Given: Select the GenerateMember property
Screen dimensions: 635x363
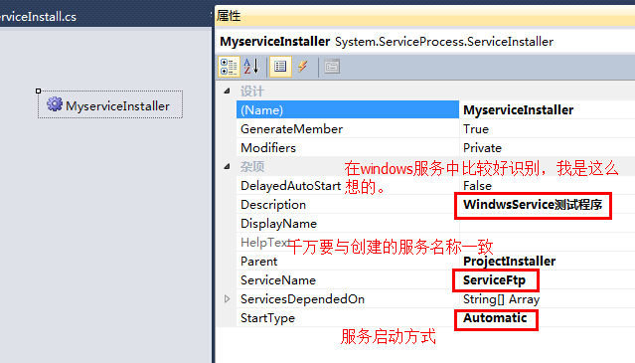Looking at the screenshot, I should 291,129.
